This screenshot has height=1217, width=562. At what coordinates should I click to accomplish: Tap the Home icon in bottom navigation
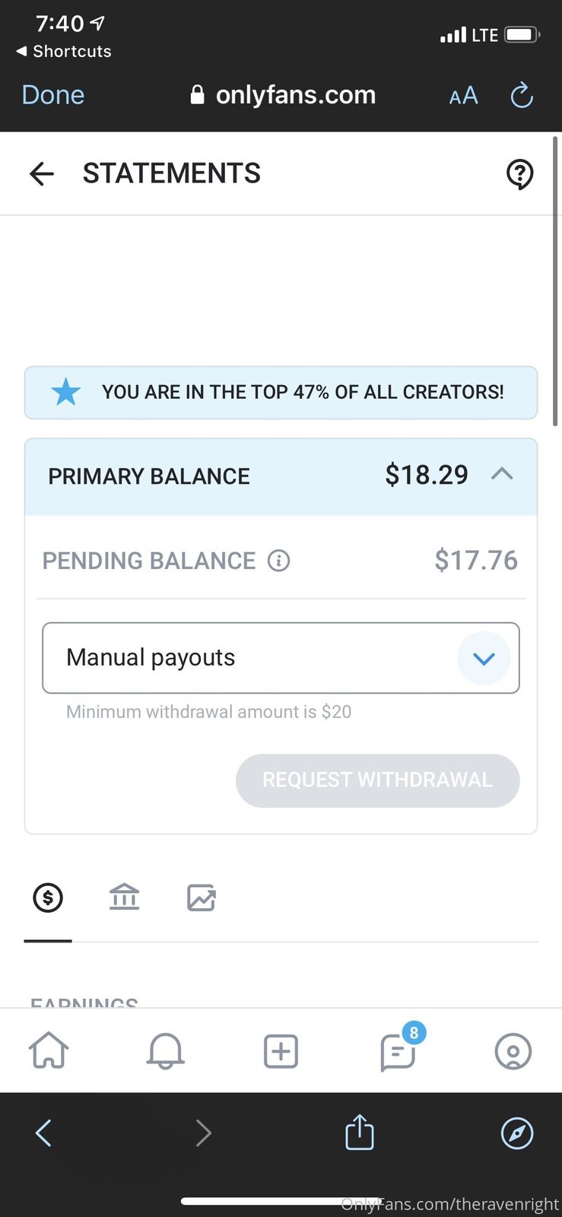49,1051
